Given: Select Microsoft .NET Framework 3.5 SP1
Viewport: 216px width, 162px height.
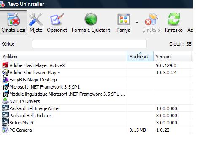Looking at the screenshot, I should 96,87.
